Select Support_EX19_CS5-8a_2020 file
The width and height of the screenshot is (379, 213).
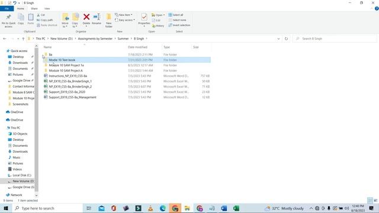coord(127,92)
